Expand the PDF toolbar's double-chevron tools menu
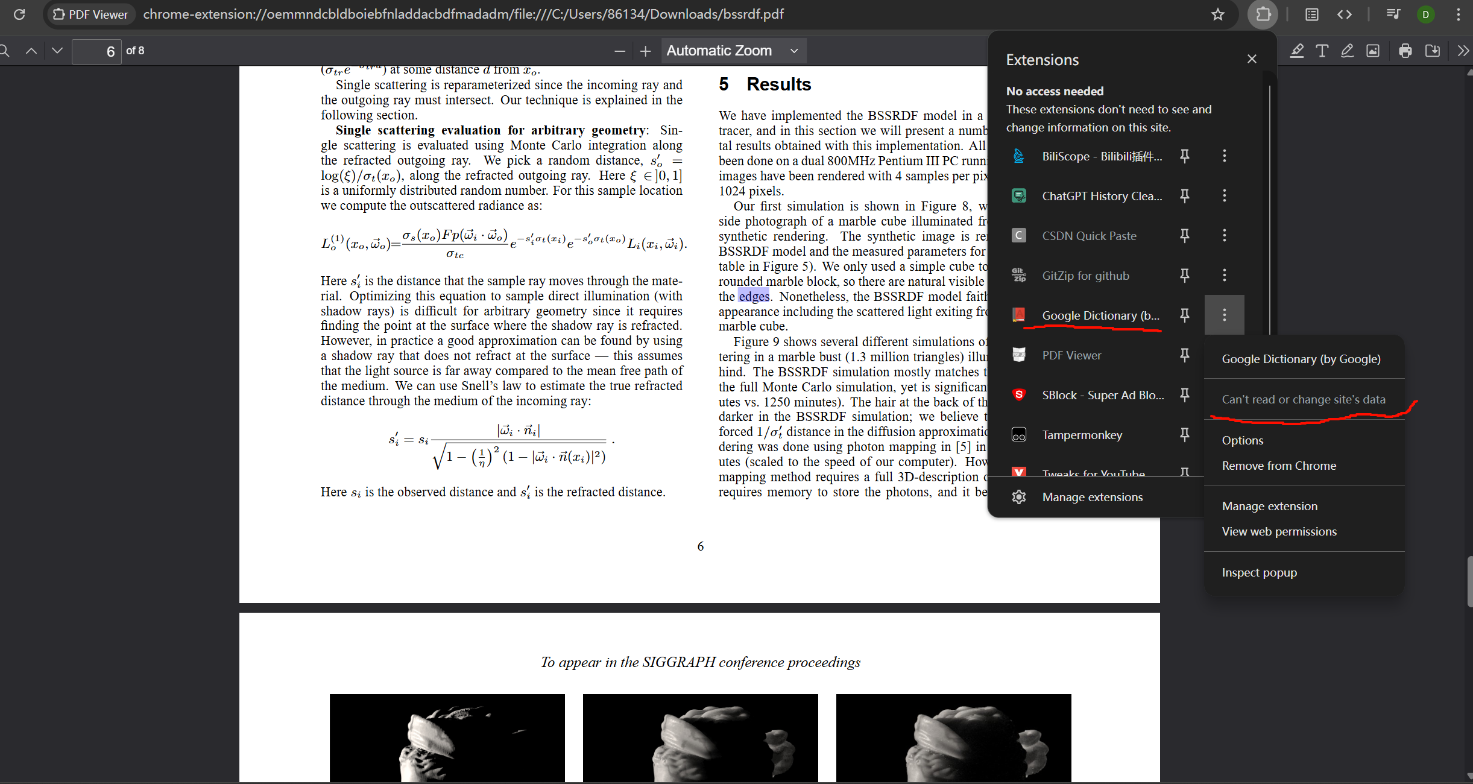Viewport: 1473px width, 784px height. pyautogui.click(x=1463, y=51)
